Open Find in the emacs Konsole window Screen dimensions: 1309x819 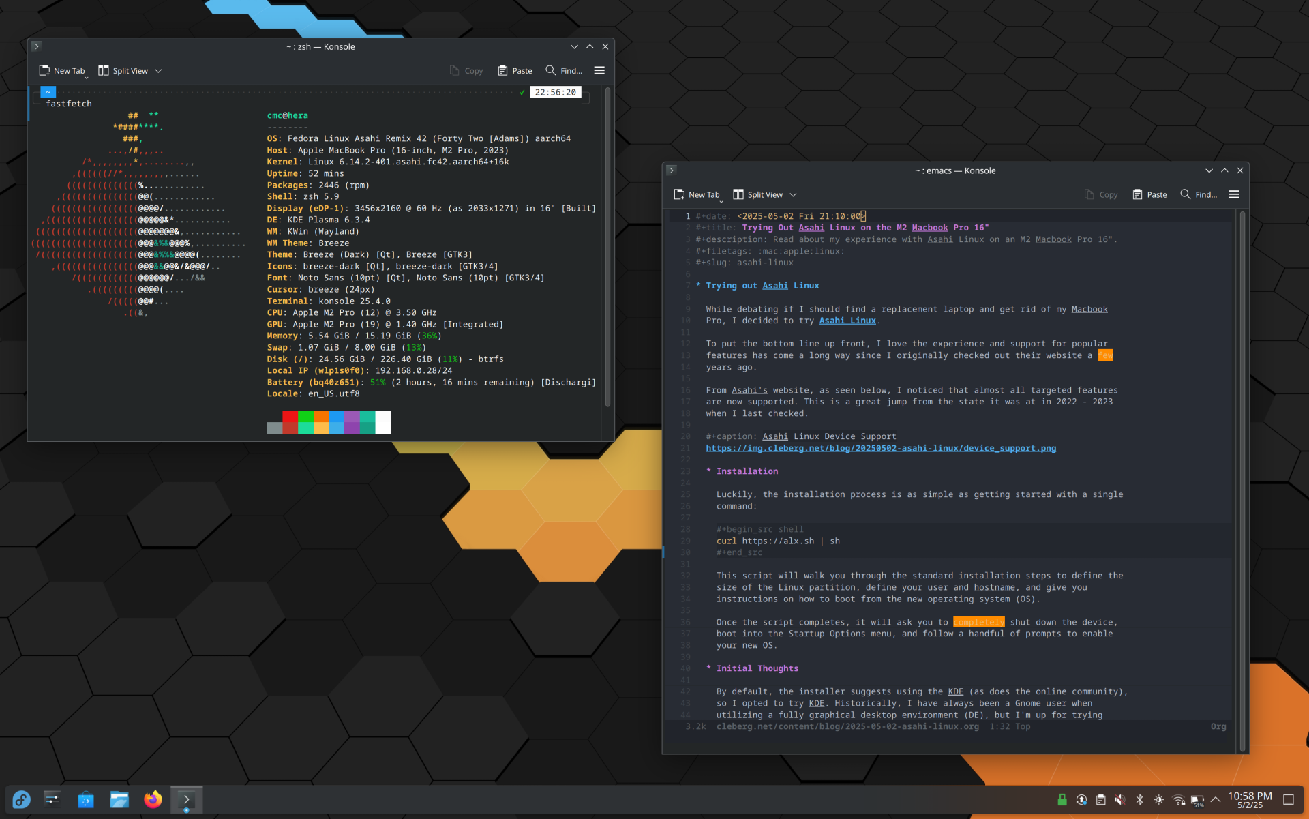coord(1198,194)
